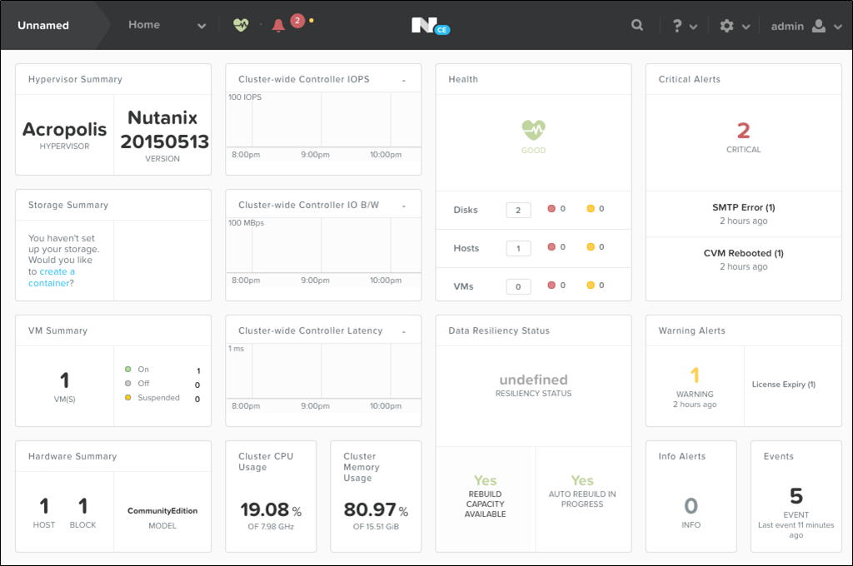Click the red alert count badge showing 2
The image size is (853, 566).
pyautogui.click(x=297, y=21)
